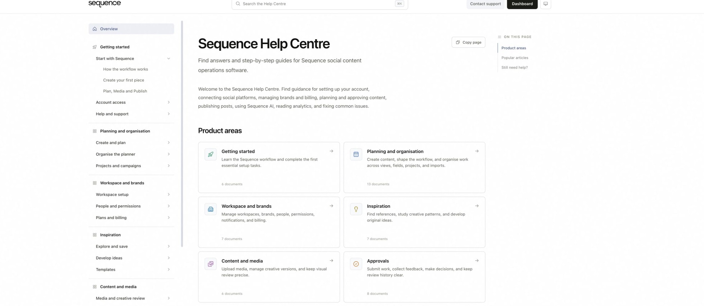The image size is (704, 306).
Task: Click the Inspiration card lightbulb icon
Action: pos(356,209)
